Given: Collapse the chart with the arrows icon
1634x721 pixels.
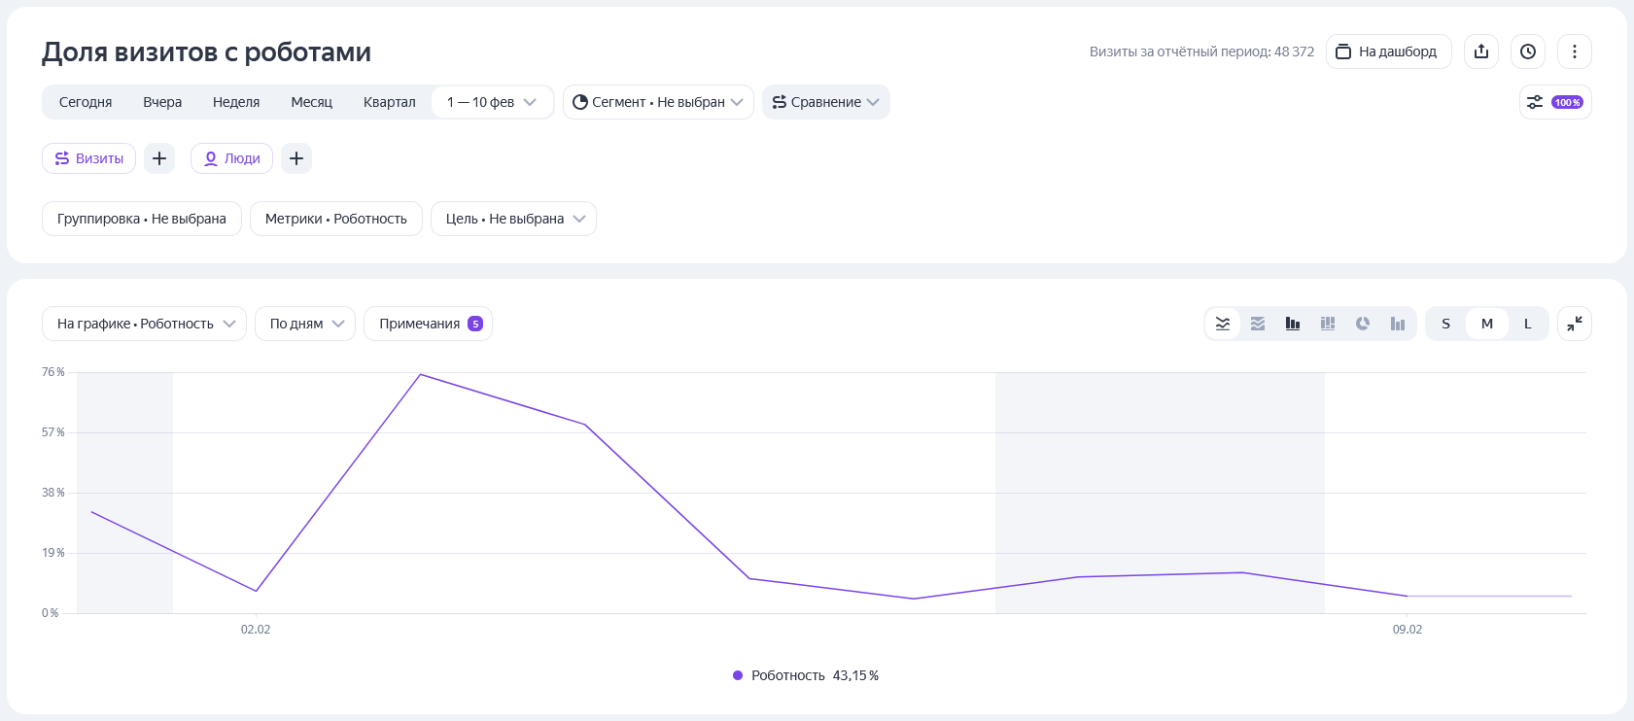Looking at the screenshot, I should tap(1574, 324).
